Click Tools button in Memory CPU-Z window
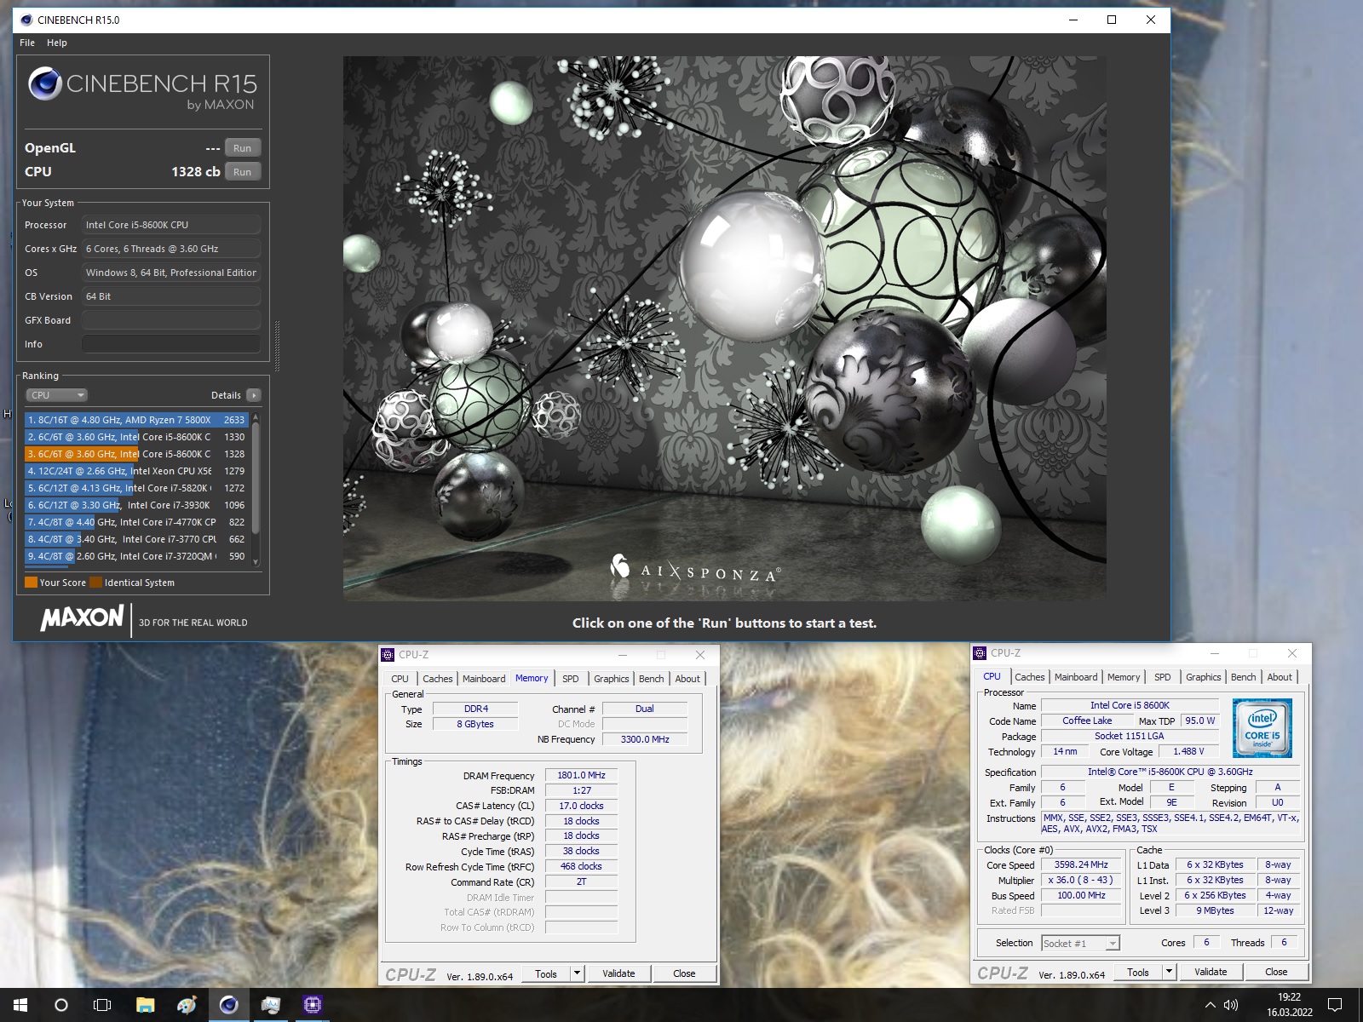This screenshot has width=1363, height=1022. click(x=546, y=973)
